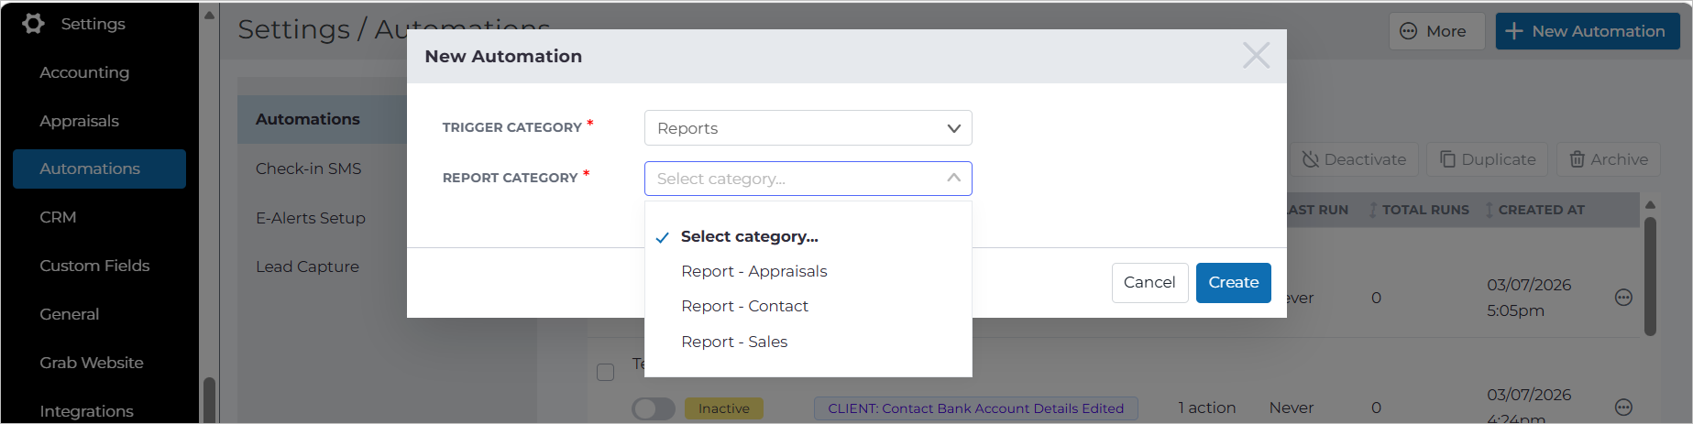Click the sidebar scrollbar up arrow
Screen dimensions: 1693x424
[209, 15]
